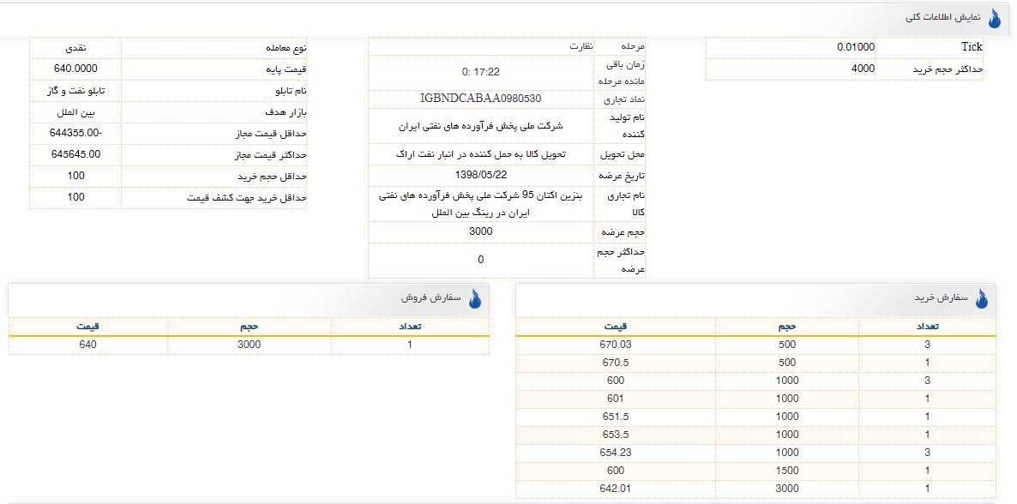Click the sell-order حجم column header
This screenshot has height=504, width=1017.
[x=249, y=327]
